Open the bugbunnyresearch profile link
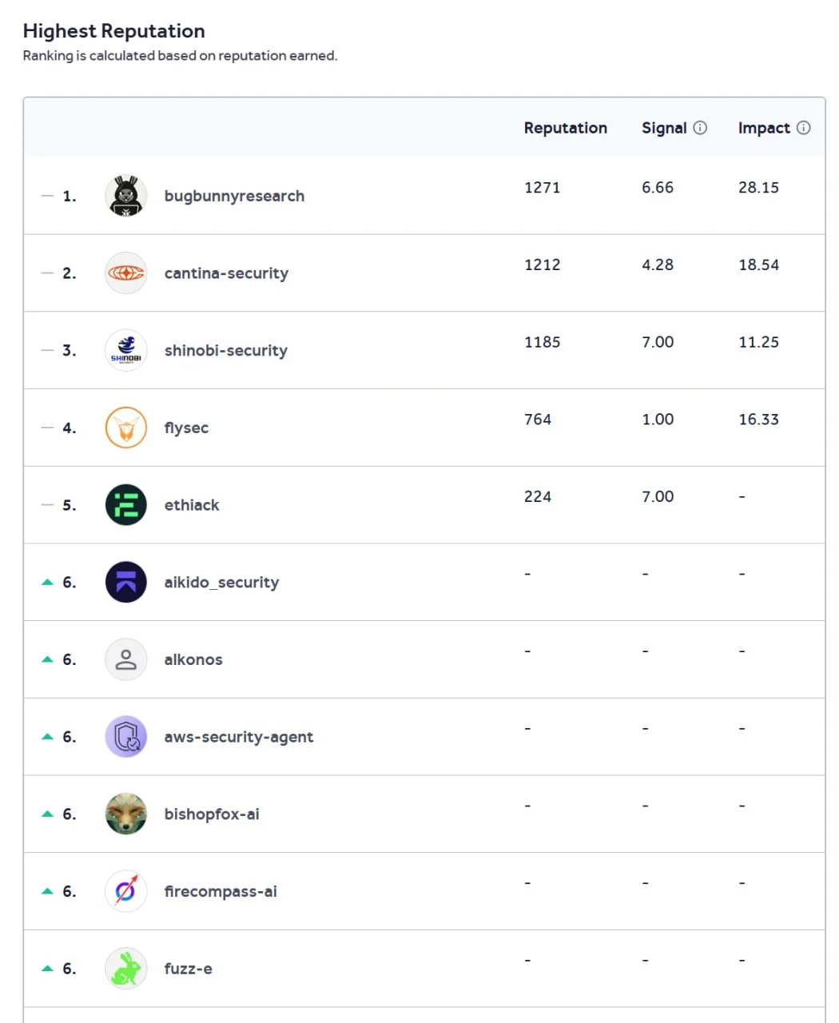Viewport: 839px width, 1023px height. [234, 197]
